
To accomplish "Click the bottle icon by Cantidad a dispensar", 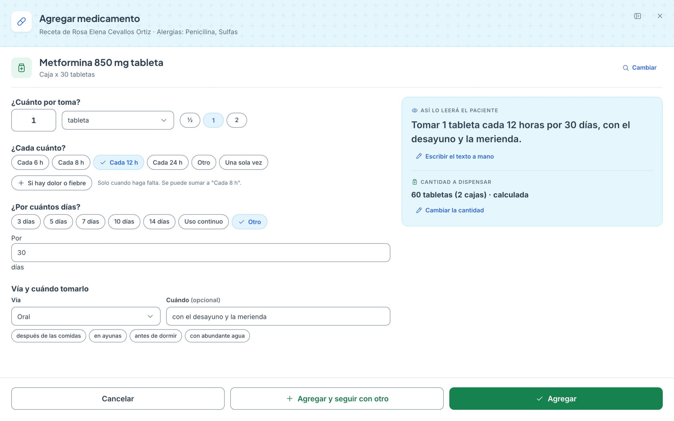I will tap(415, 182).
